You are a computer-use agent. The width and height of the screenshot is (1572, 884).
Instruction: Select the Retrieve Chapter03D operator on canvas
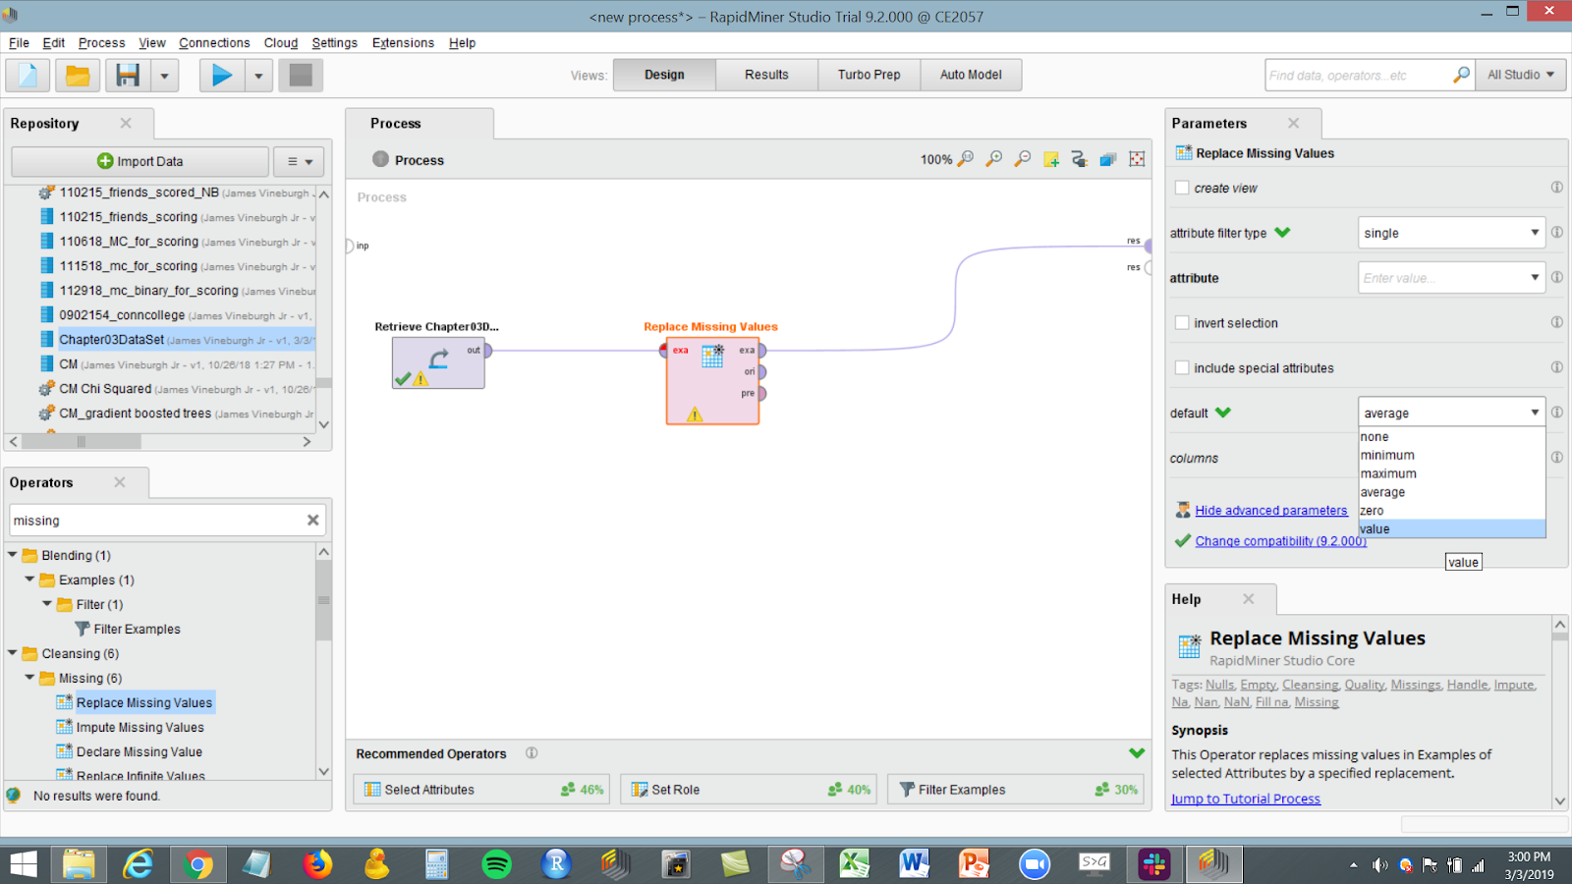(x=438, y=362)
